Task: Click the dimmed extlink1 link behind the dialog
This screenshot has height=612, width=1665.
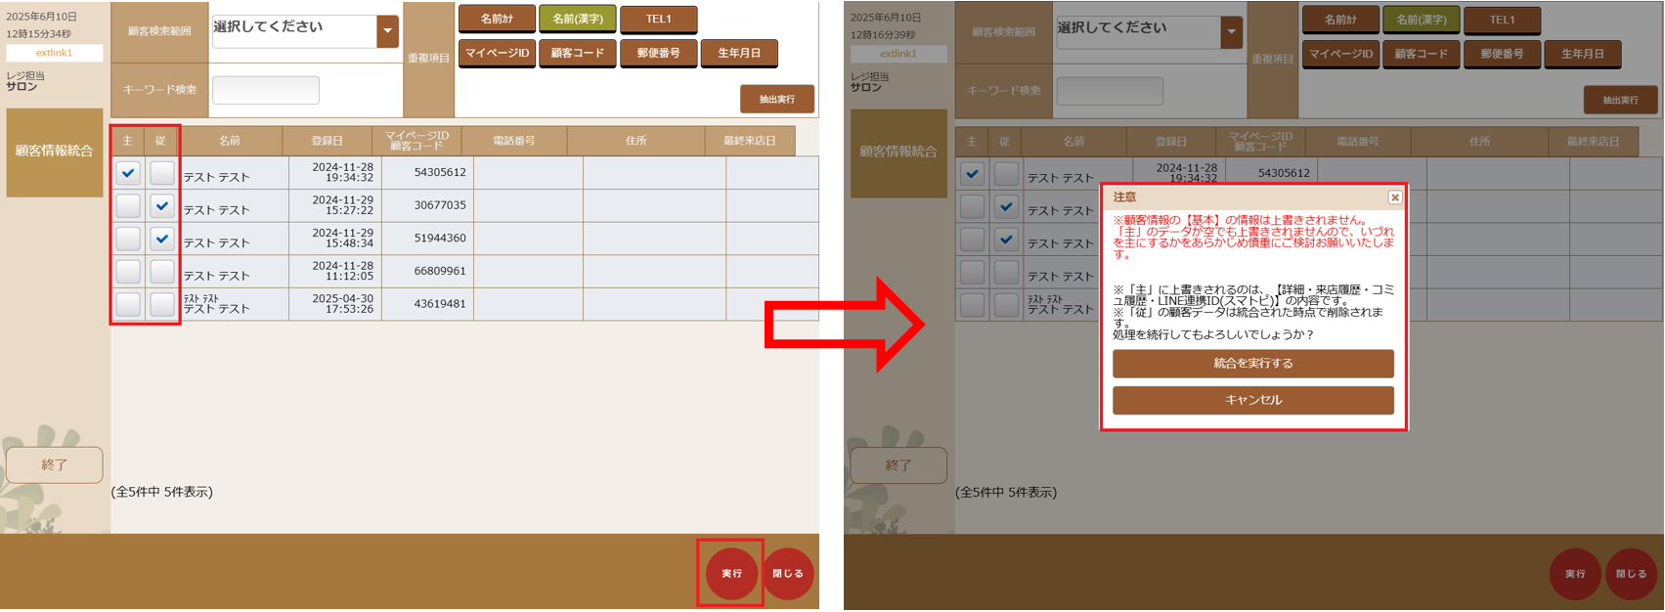Action: (x=898, y=54)
